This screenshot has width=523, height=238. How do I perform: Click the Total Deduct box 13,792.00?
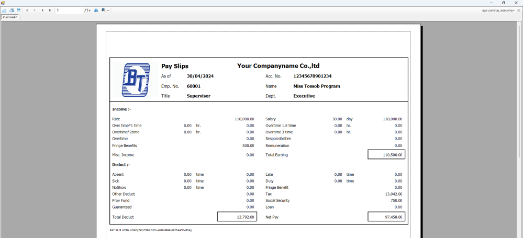point(237,217)
